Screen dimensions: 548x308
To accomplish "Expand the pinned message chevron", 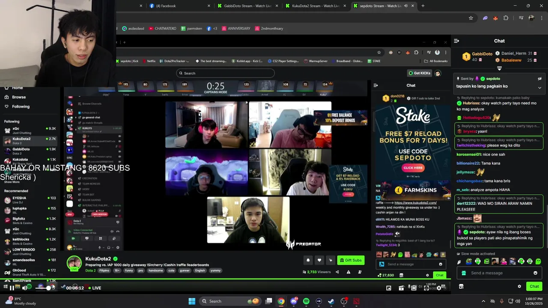I will click(539, 87).
